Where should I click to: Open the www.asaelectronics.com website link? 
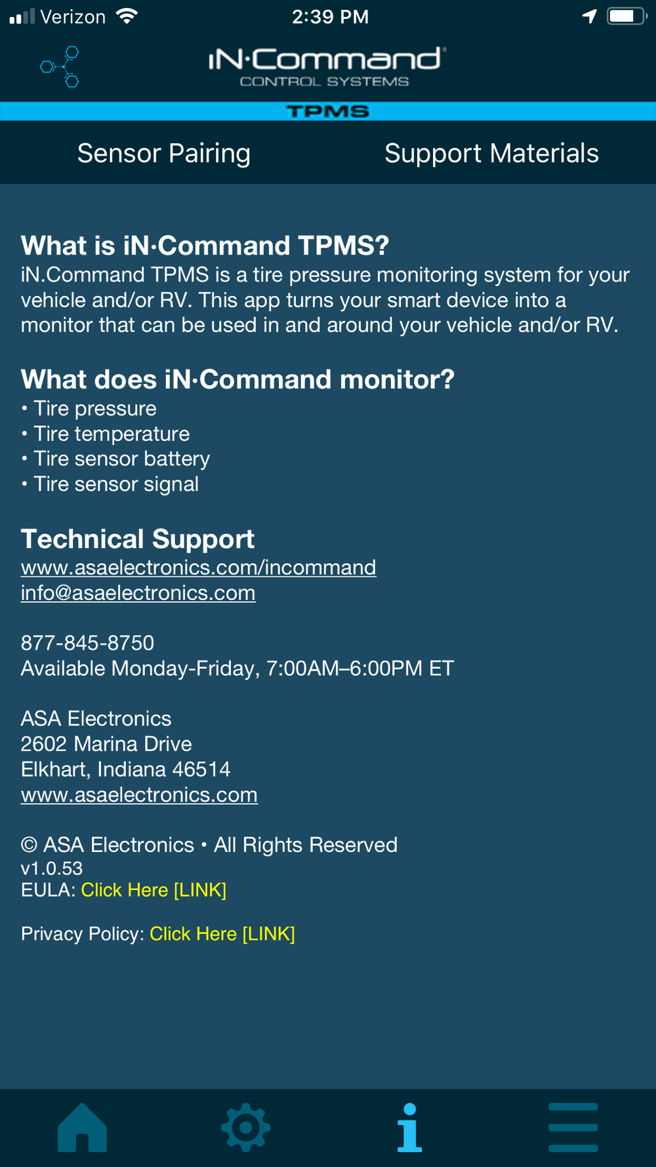(139, 795)
